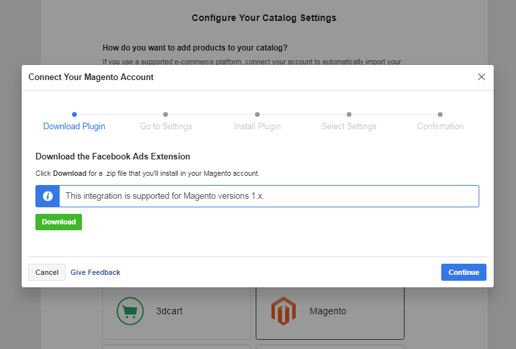Click the 'Click Download for a .zip file' instruction
The height and width of the screenshot is (349, 516).
click(148, 173)
